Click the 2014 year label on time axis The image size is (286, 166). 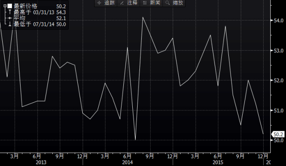[x=127, y=162]
